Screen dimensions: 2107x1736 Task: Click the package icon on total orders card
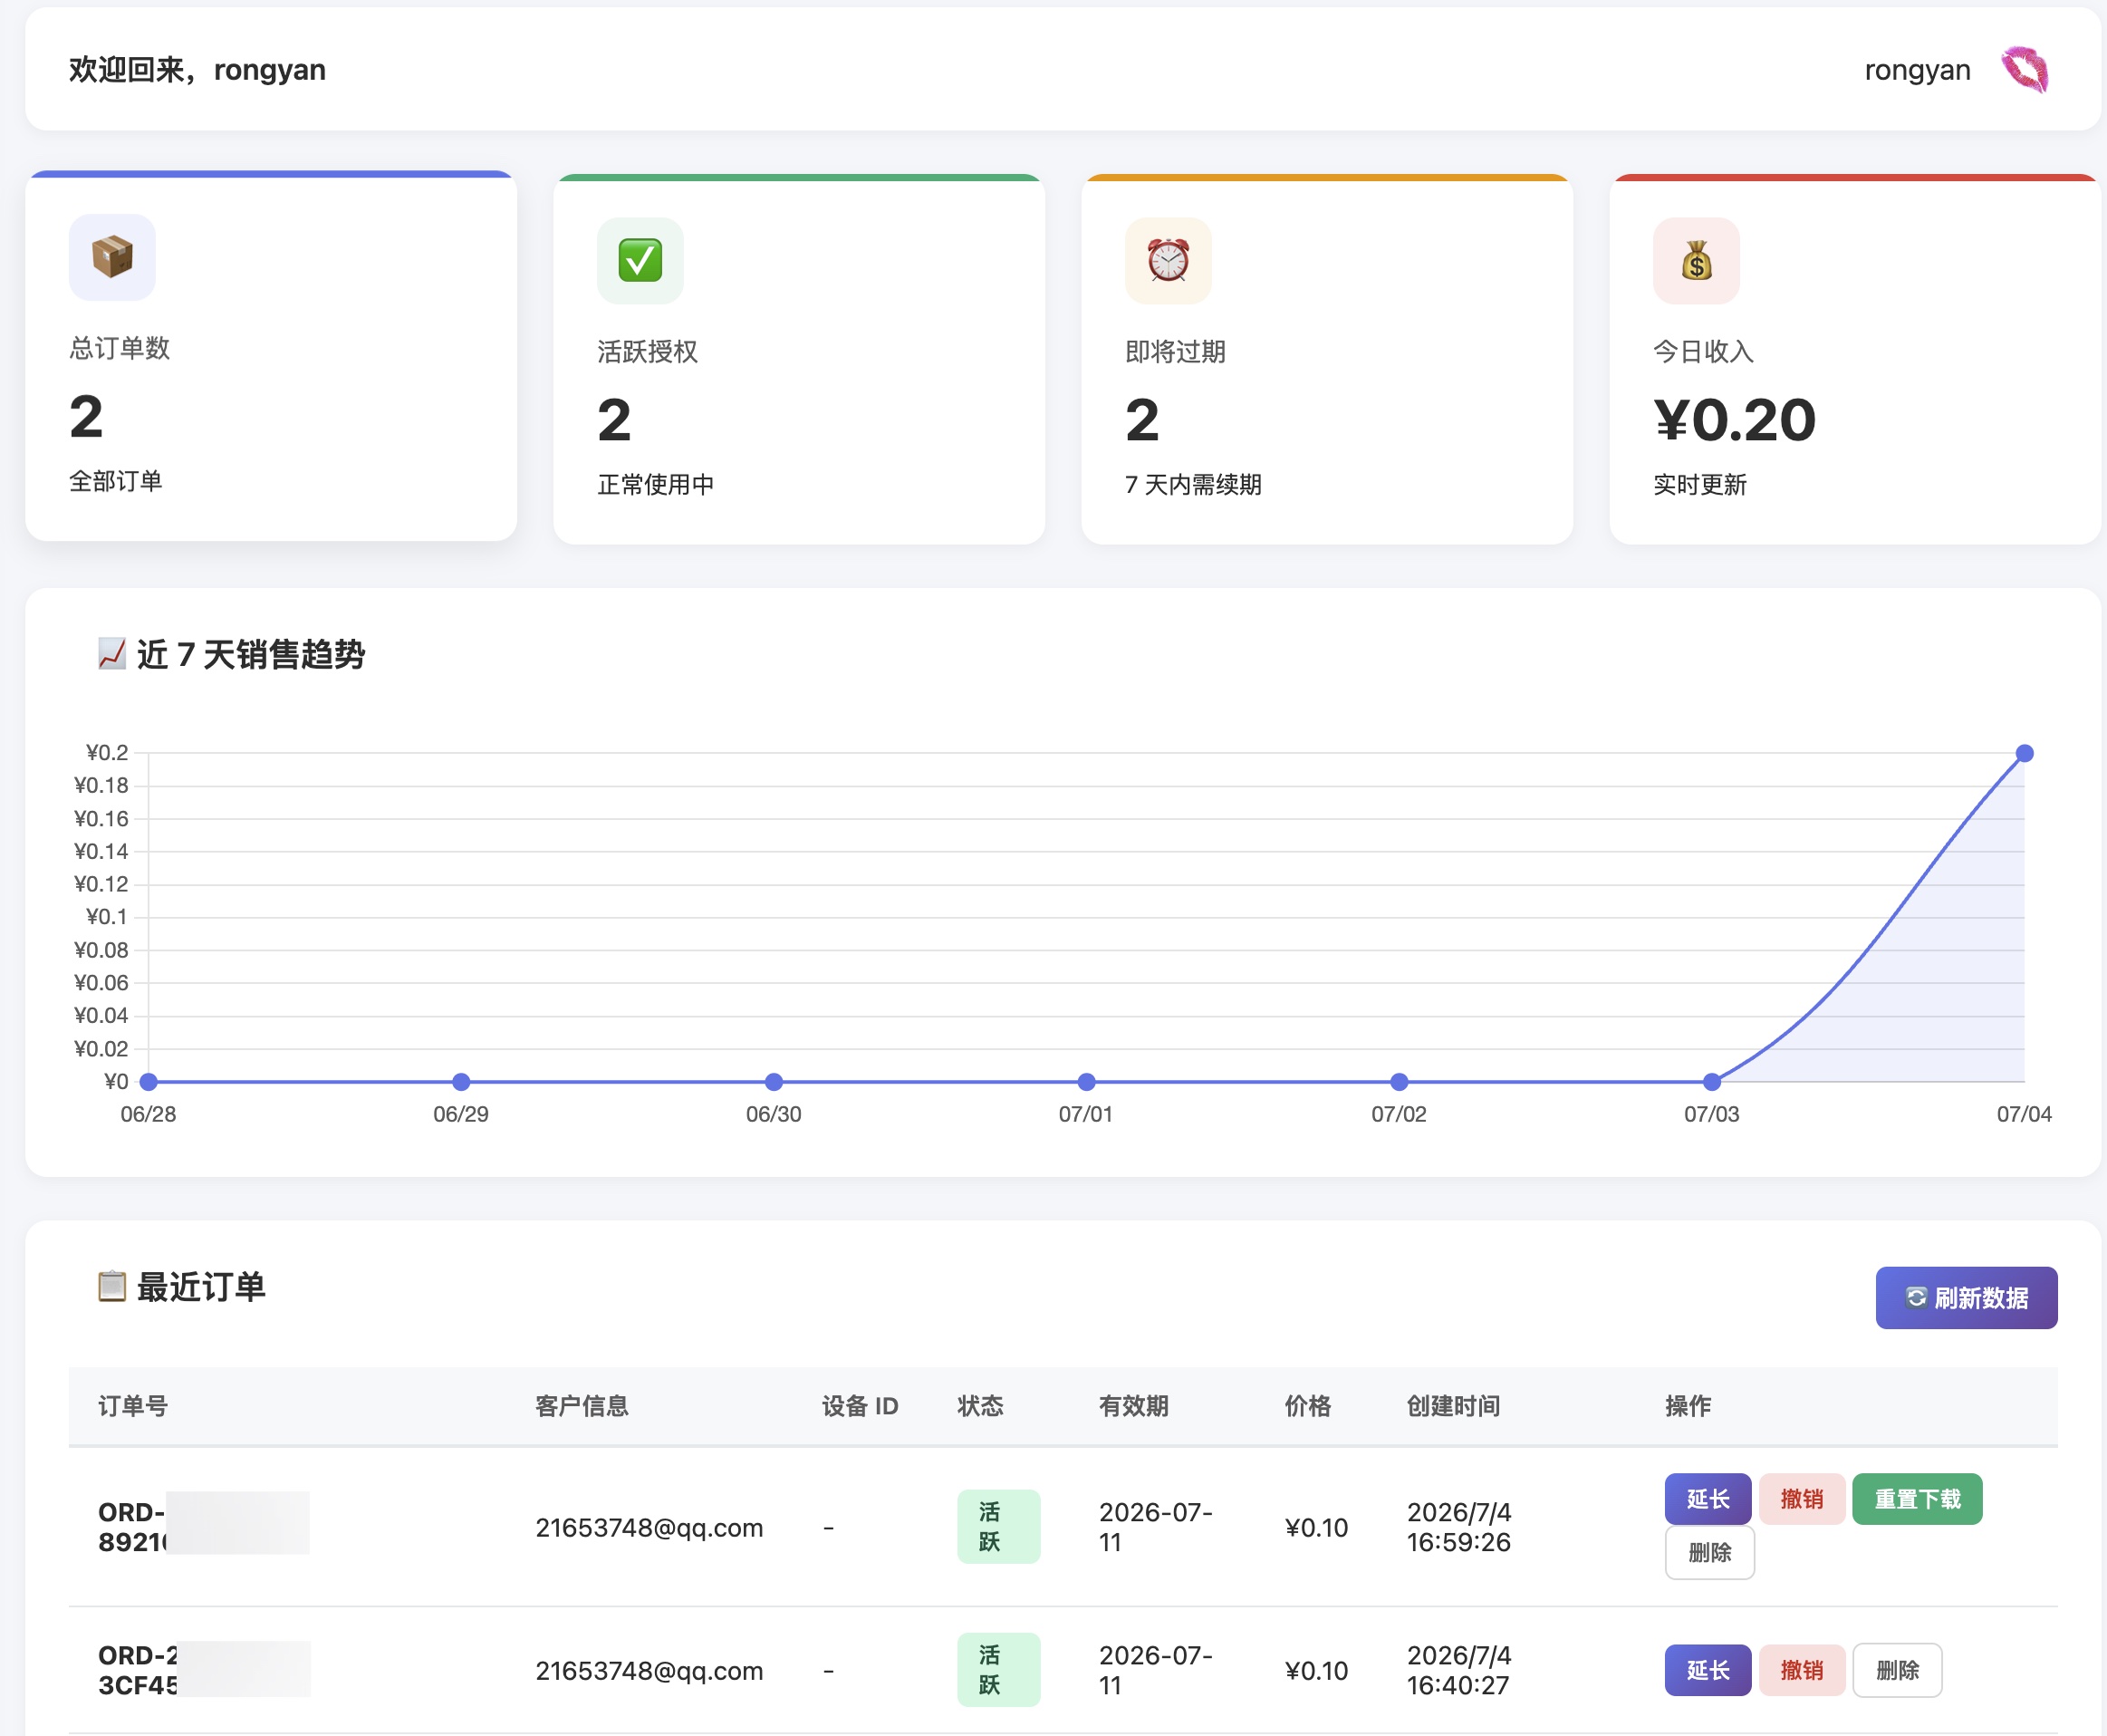coord(112,257)
